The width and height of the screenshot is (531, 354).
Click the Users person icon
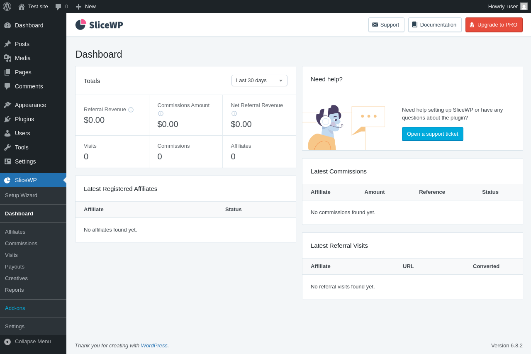7,133
